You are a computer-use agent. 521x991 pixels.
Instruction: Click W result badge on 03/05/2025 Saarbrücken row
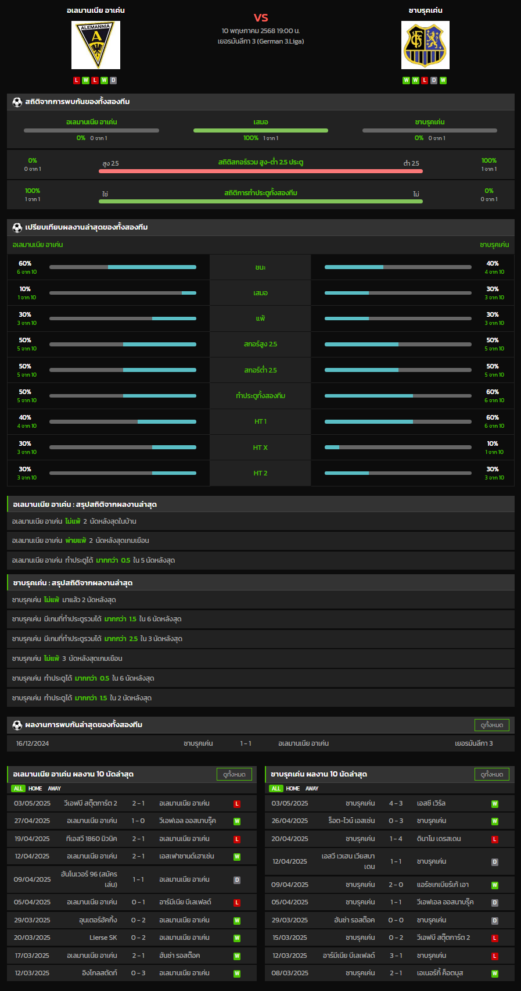tap(495, 804)
